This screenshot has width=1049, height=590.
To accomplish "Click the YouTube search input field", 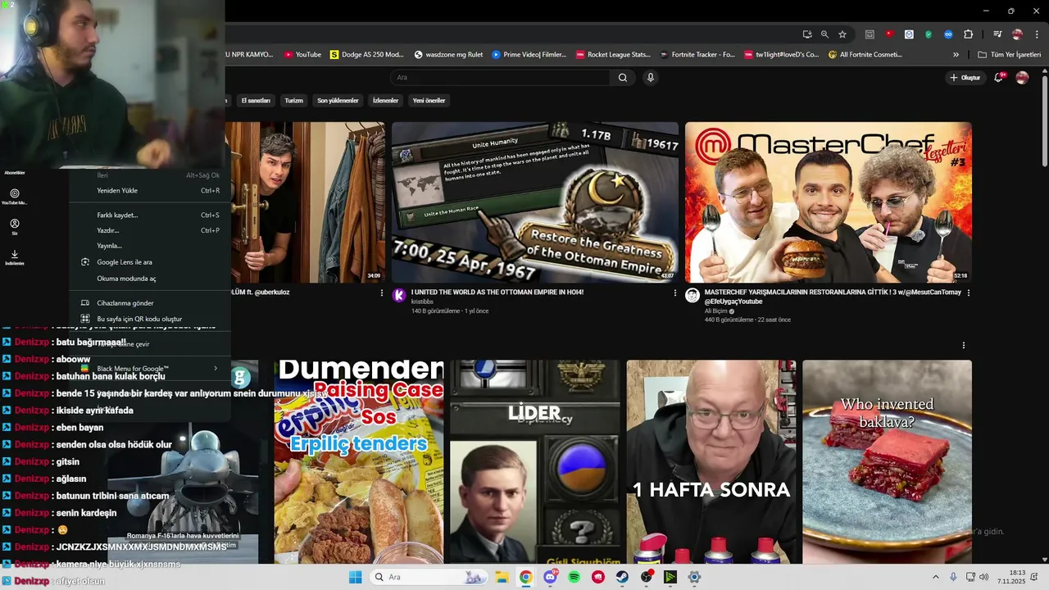I will [x=500, y=77].
